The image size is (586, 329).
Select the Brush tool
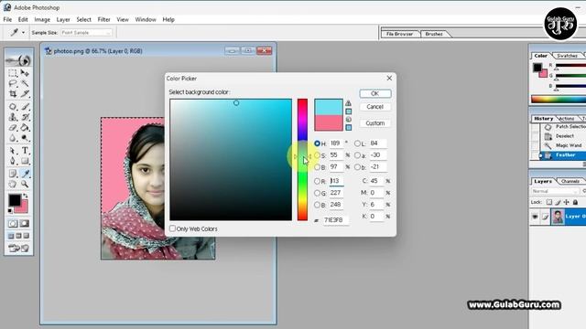pos(25,107)
